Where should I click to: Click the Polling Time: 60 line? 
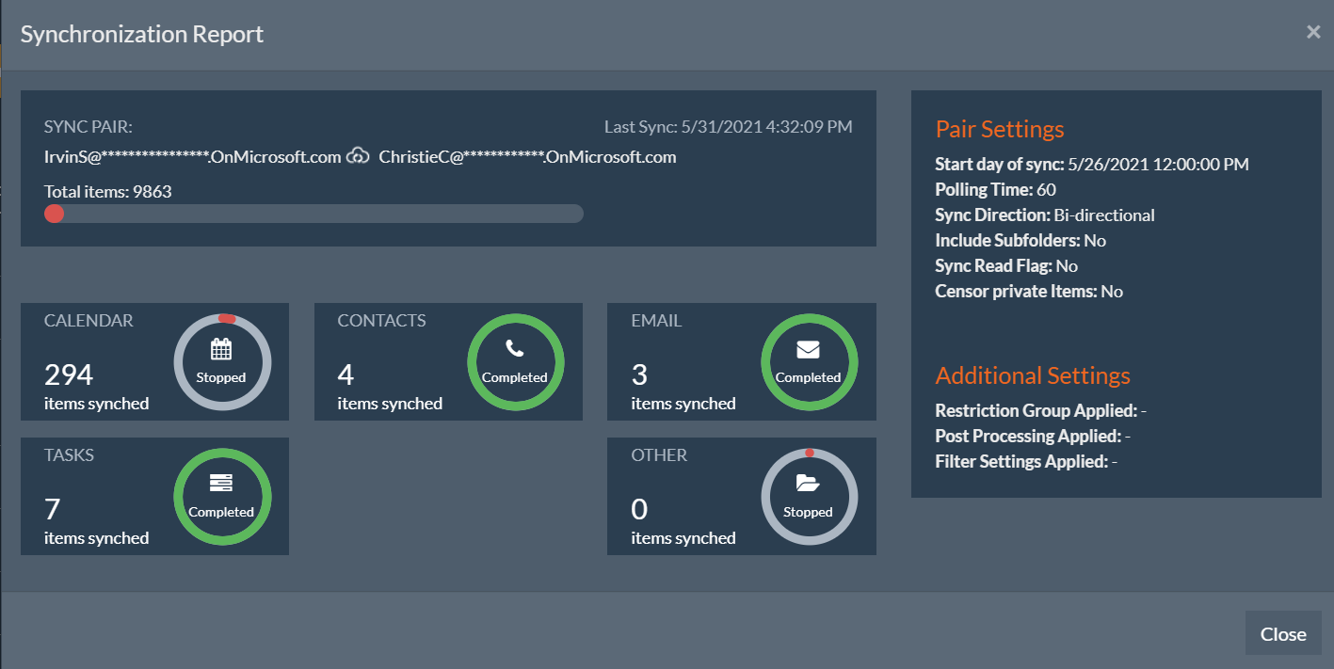coord(995,189)
